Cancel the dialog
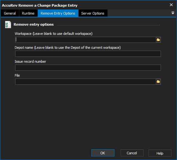The height and width of the screenshot is (160, 177). point(132,153)
